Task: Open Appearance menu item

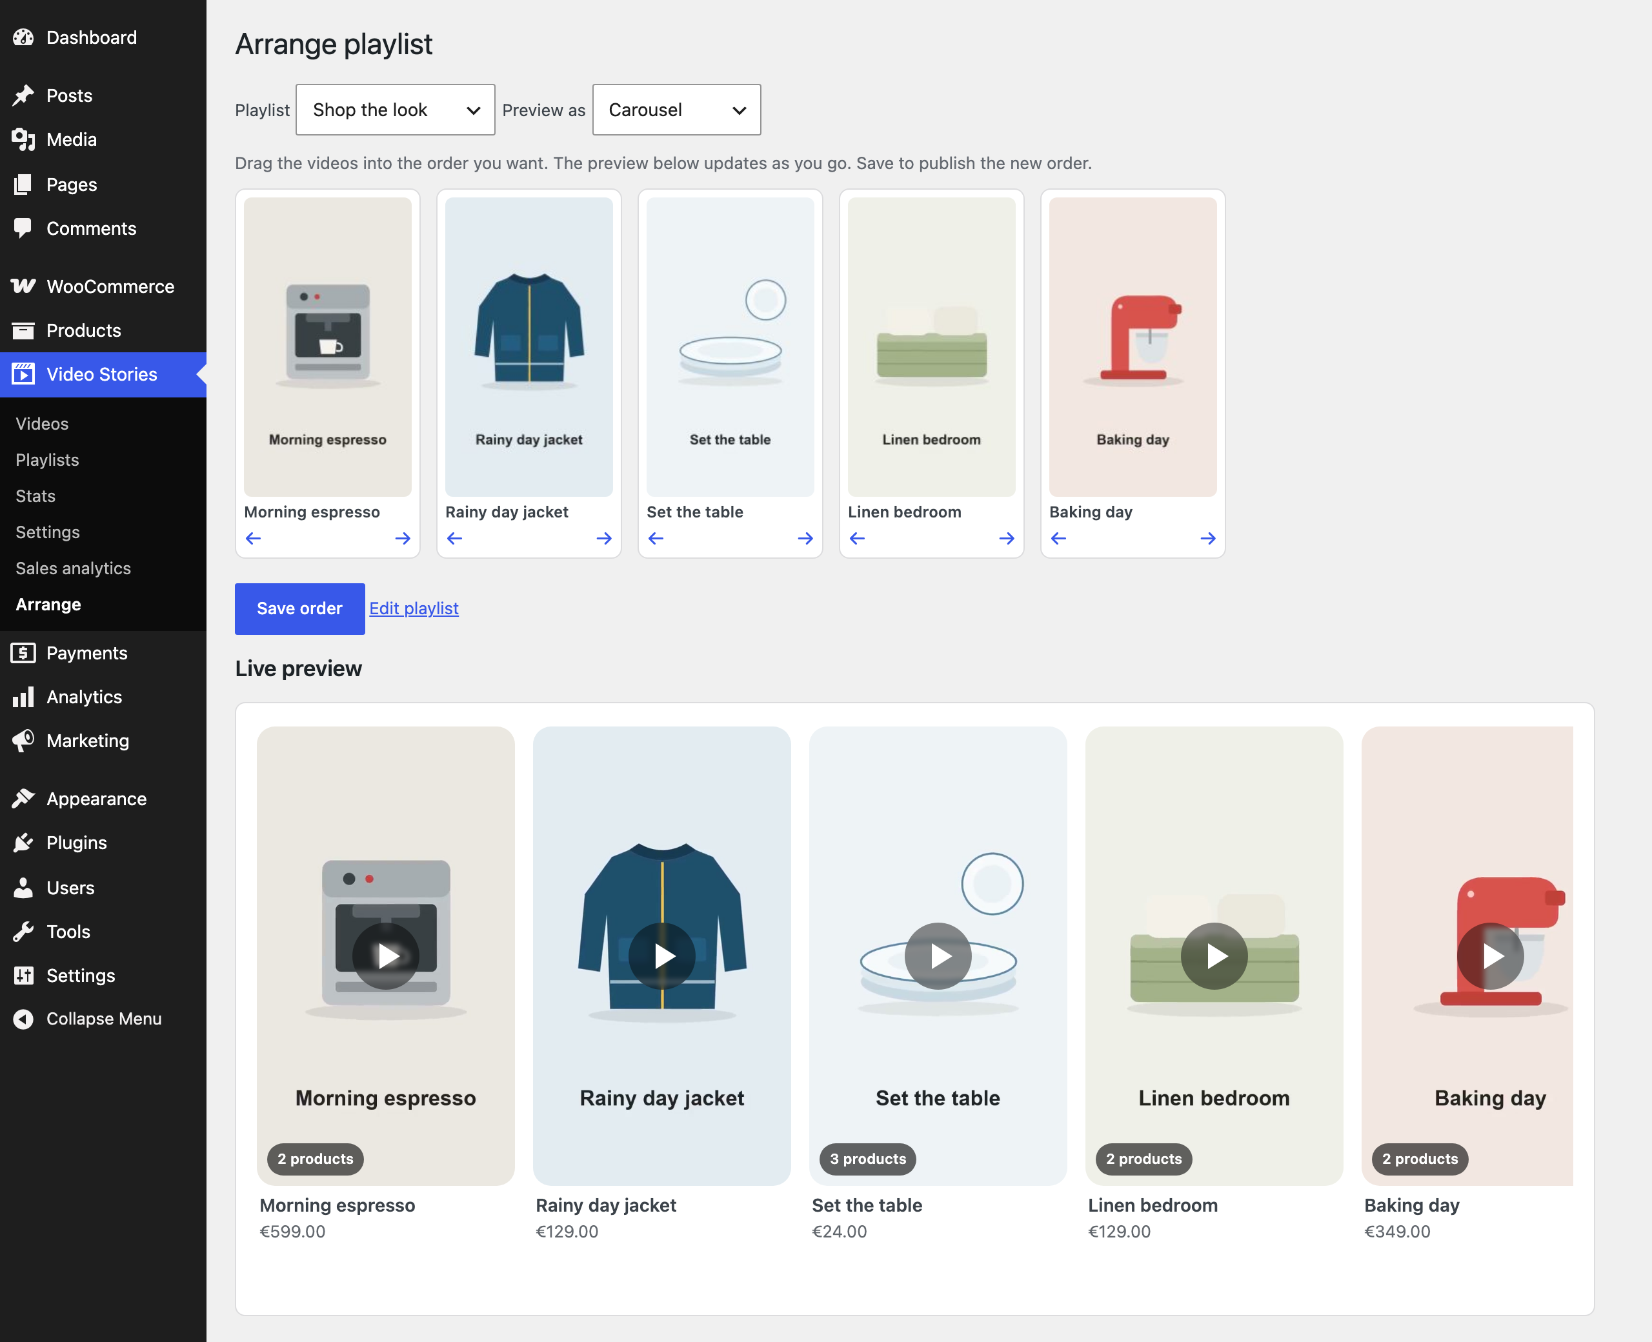Action: point(103,799)
